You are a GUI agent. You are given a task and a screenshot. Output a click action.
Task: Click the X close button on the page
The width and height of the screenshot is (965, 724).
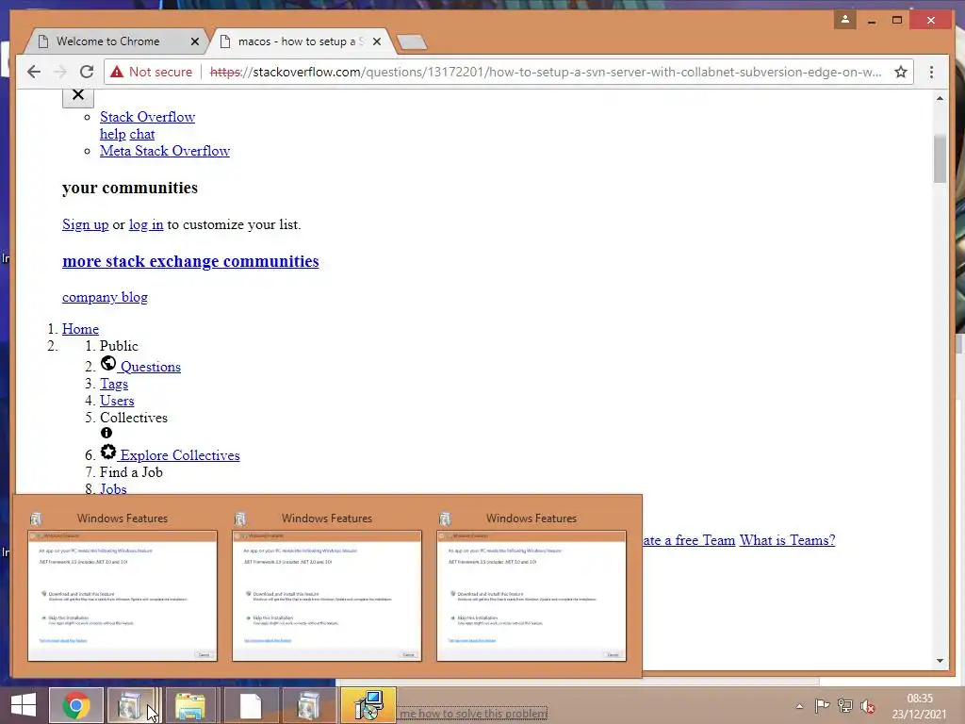pos(78,95)
